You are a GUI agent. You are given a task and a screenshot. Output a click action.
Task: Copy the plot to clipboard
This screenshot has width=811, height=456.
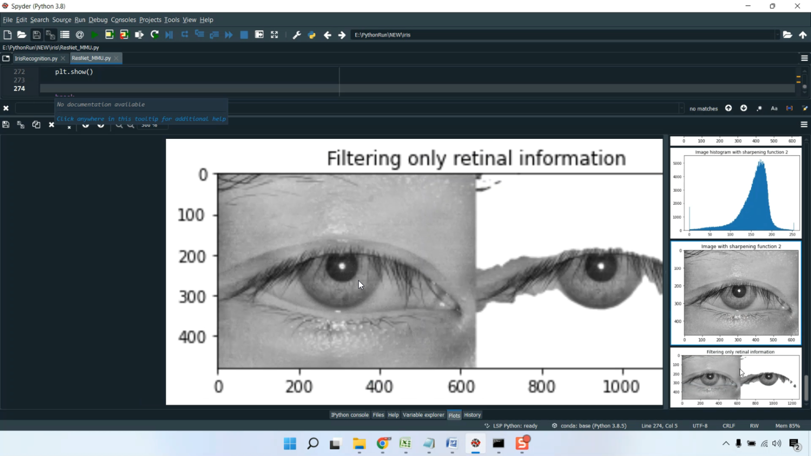pyautogui.click(x=36, y=125)
